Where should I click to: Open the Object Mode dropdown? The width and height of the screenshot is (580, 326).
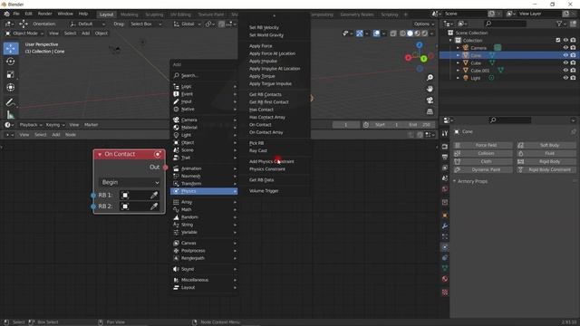click(x=24, y=34)
